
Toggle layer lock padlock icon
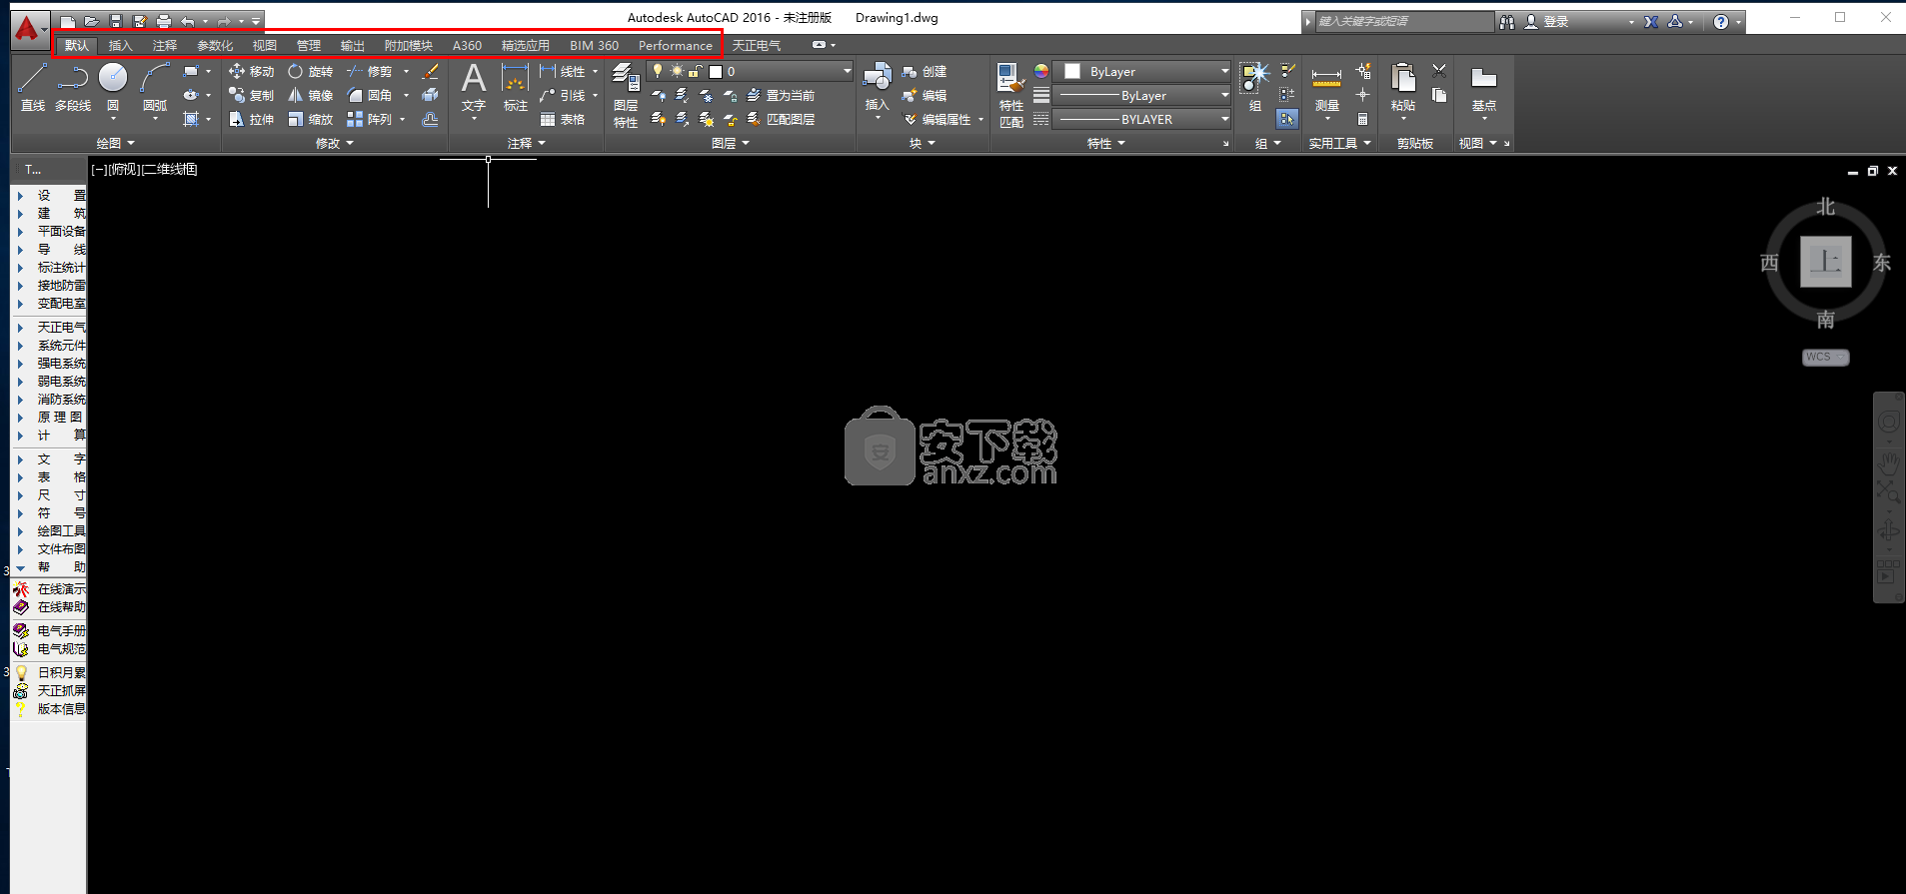[695, 71]
